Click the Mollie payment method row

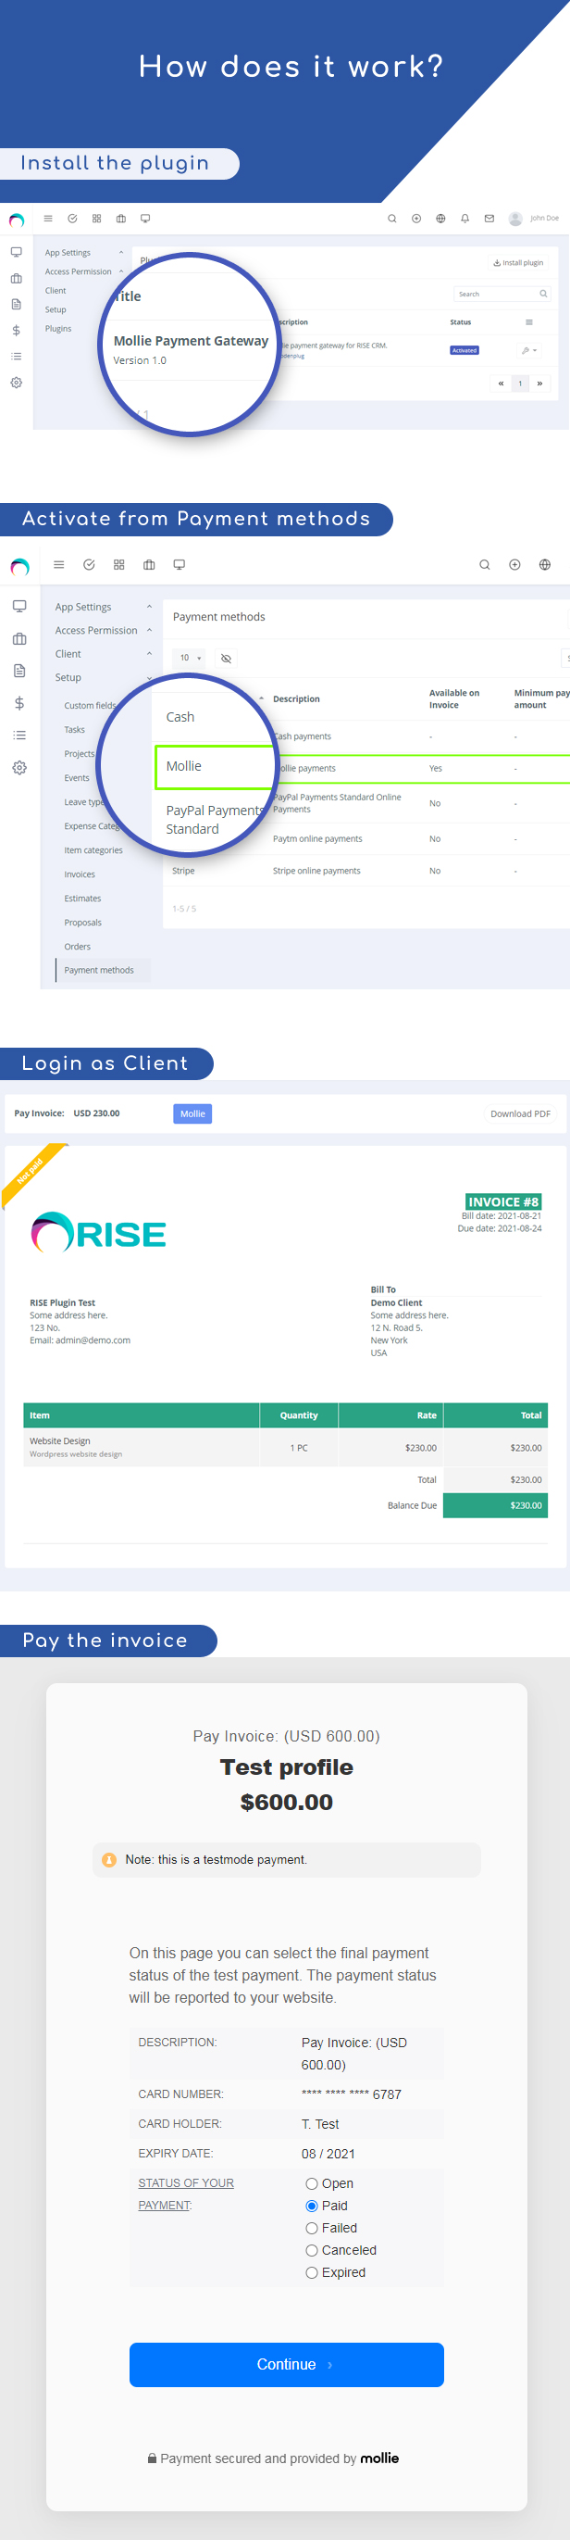[x=364, y=768]
